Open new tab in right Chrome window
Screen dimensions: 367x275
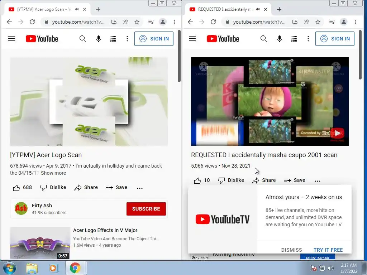point(279,9)
